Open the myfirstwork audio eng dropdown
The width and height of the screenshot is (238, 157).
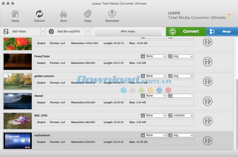click(x=183, y=135)
